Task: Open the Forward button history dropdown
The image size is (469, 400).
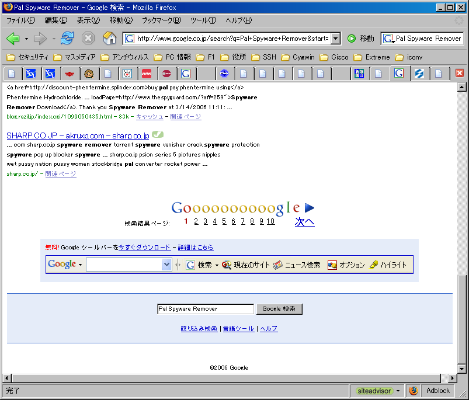Action: pos(54,39)
